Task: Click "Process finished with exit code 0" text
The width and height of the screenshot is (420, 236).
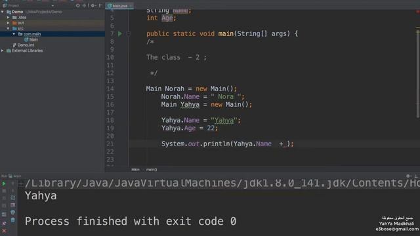Action: [x=131, y=222]
